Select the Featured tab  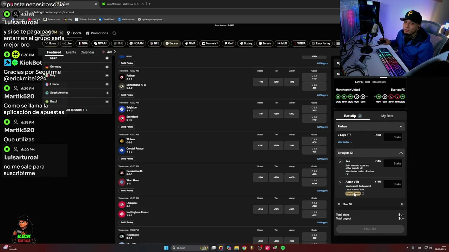coord(54,52)
